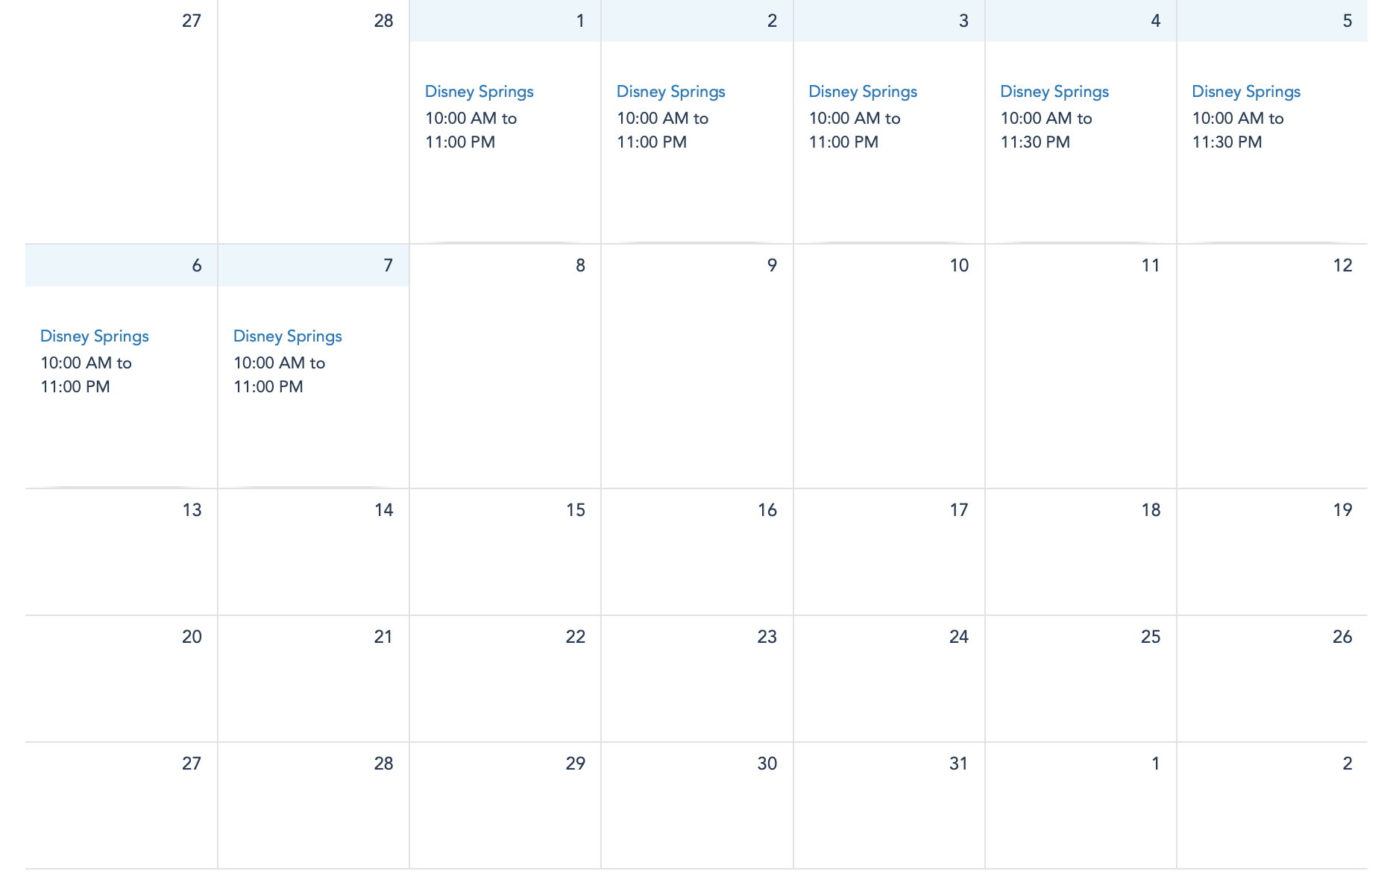The image size is (1393, 880).
Task: Select day 8 on the calendar
Action: point(506,365)
